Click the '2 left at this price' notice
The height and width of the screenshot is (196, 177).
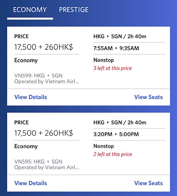(x=112, y=154)
